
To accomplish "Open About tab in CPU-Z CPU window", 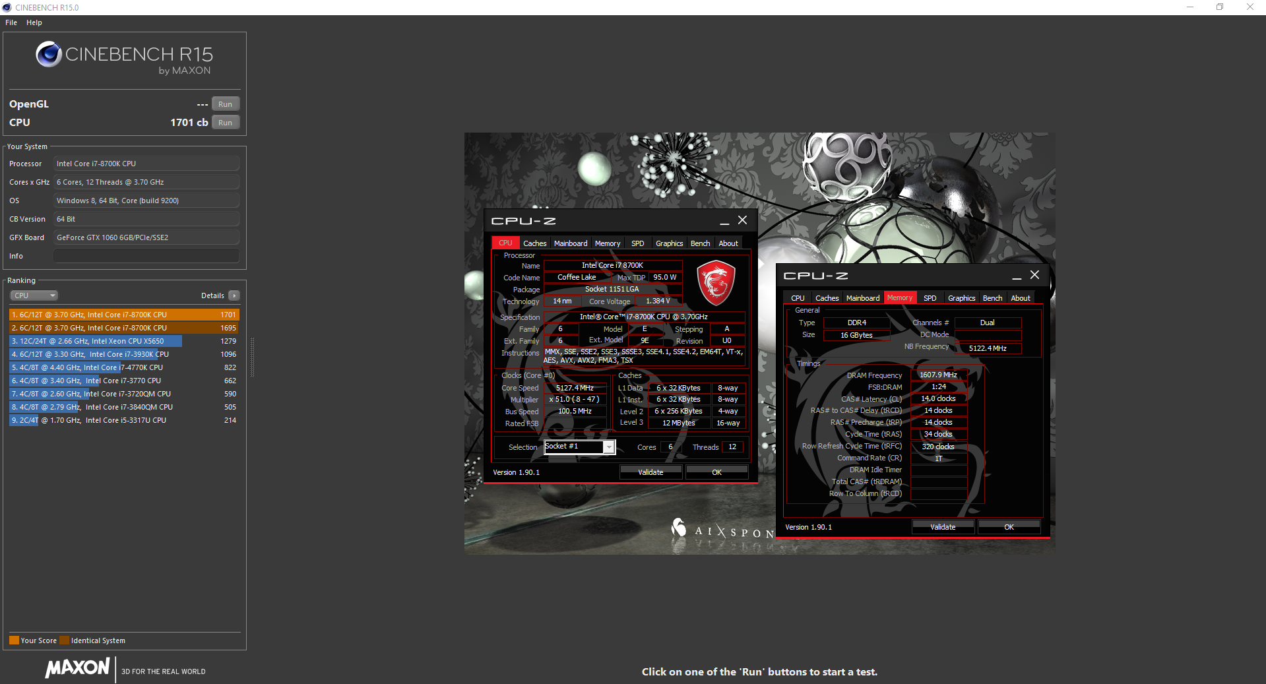I will tap(728, 243).
